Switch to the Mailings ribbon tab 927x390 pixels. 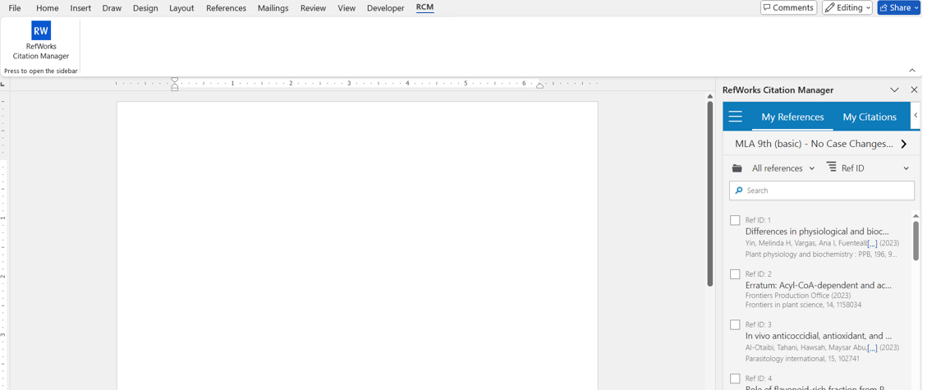273,8
